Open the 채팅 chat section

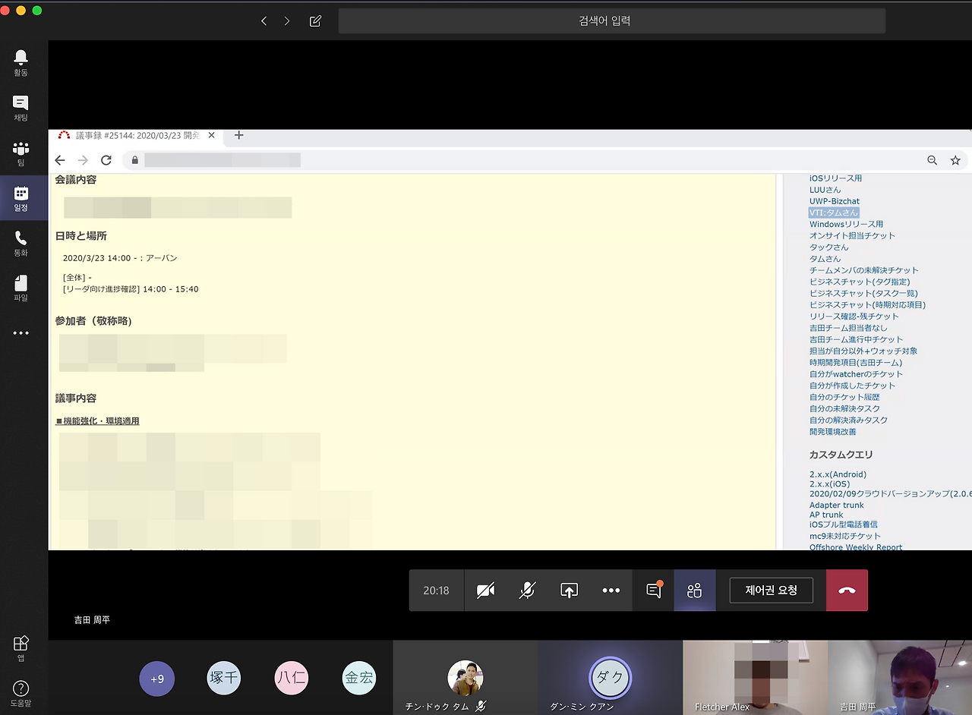tap(21, 109)
